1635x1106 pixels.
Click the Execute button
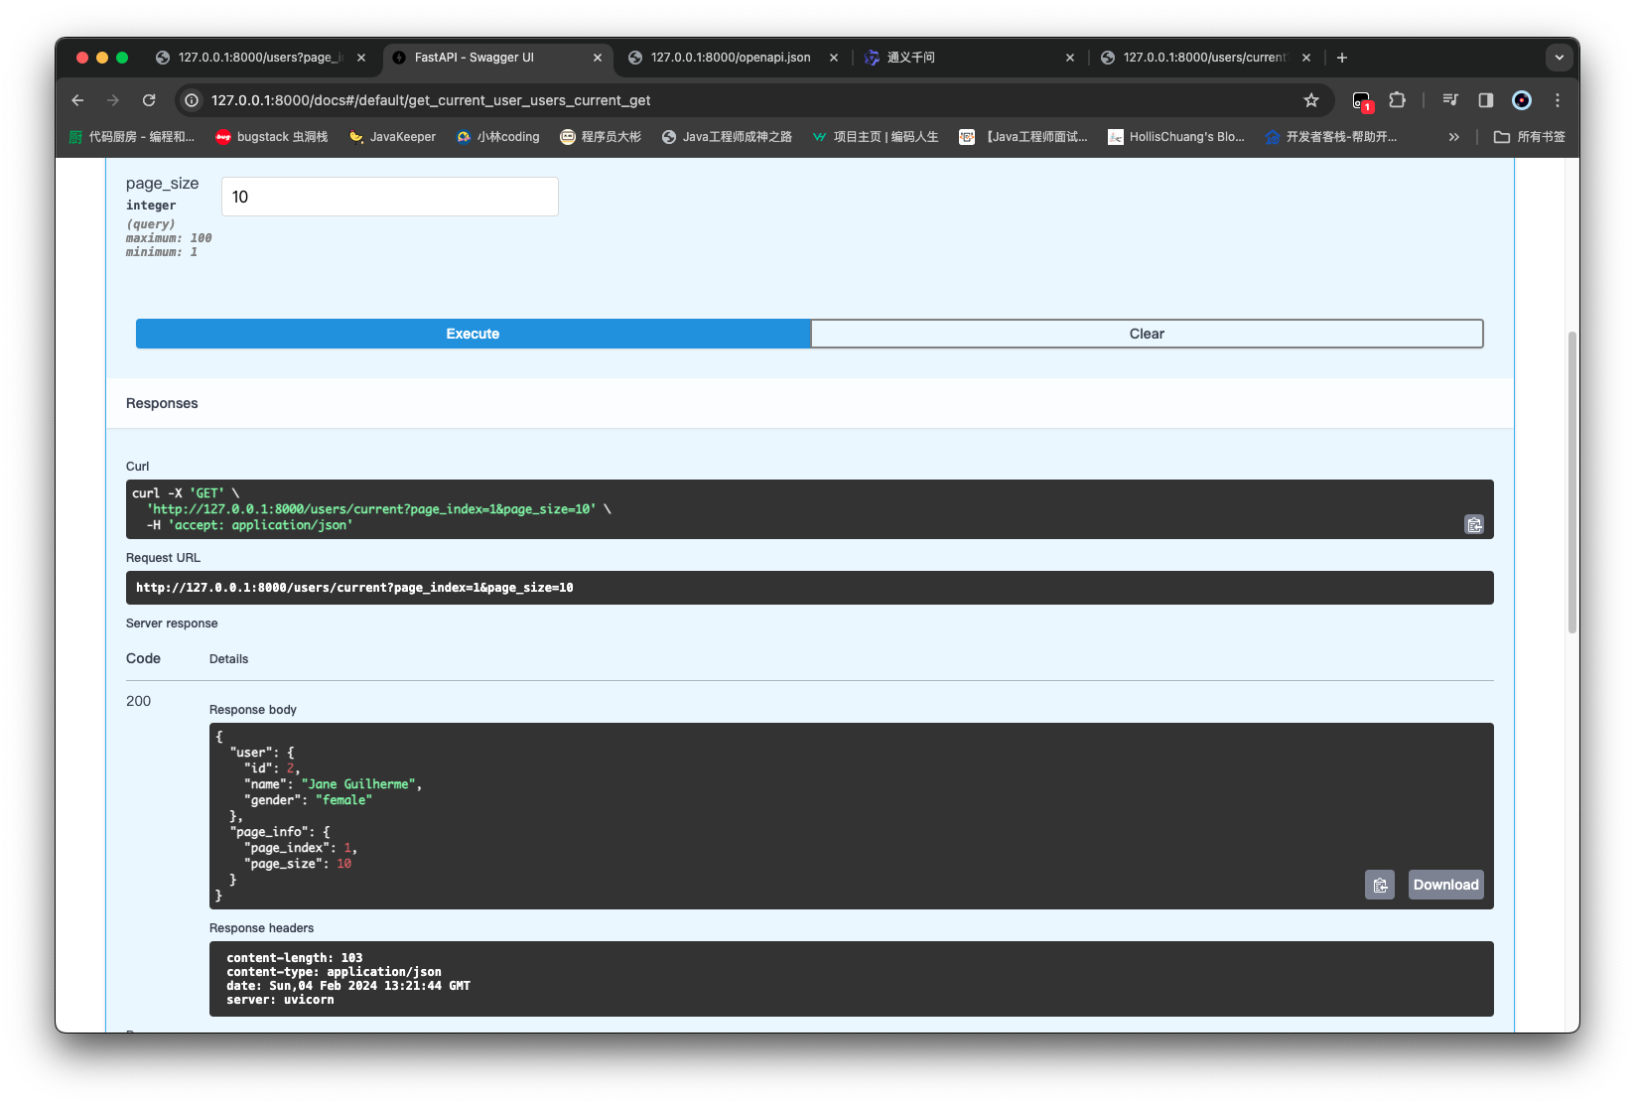tap(473, 334)
